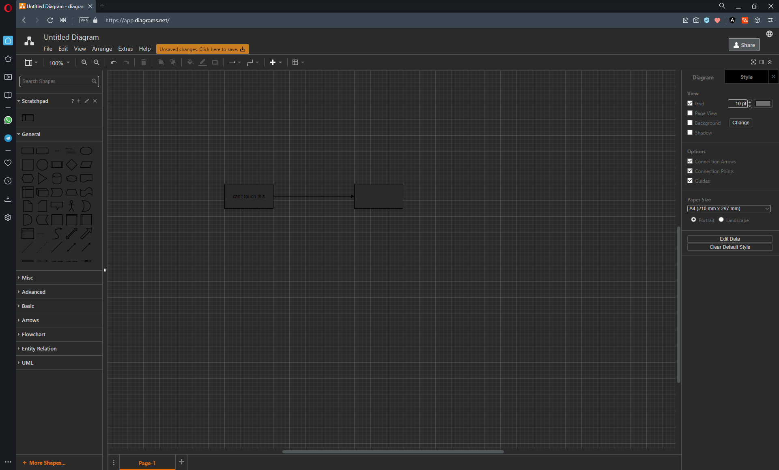Click the Clear Default Style button
The image size is (779, 470).
(x=730, y=247)
